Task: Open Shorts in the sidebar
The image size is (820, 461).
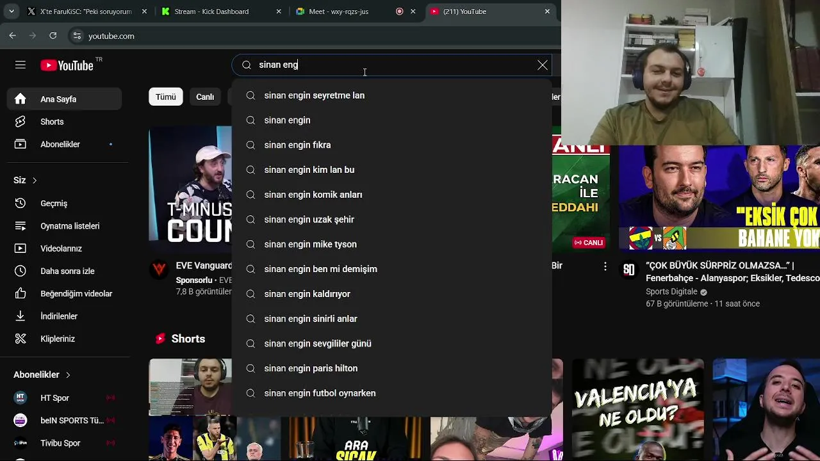Action: [x=64, y=122]
